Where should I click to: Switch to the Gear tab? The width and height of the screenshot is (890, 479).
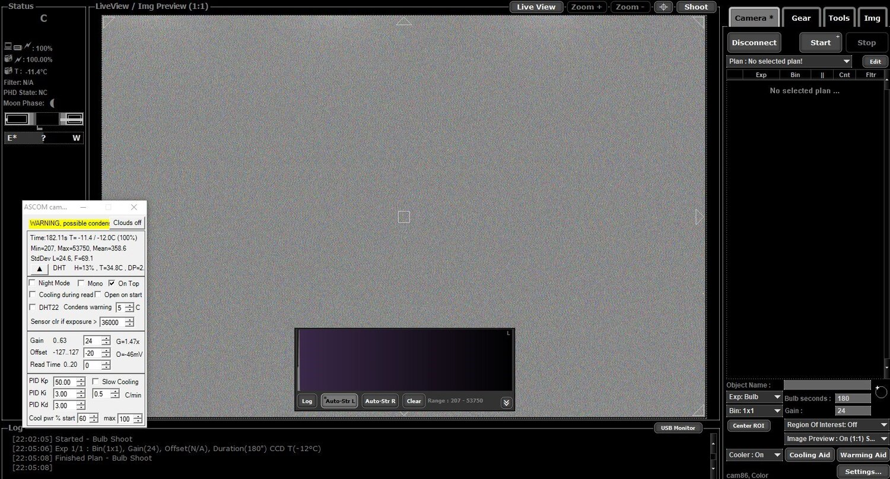tap(801, 18)
